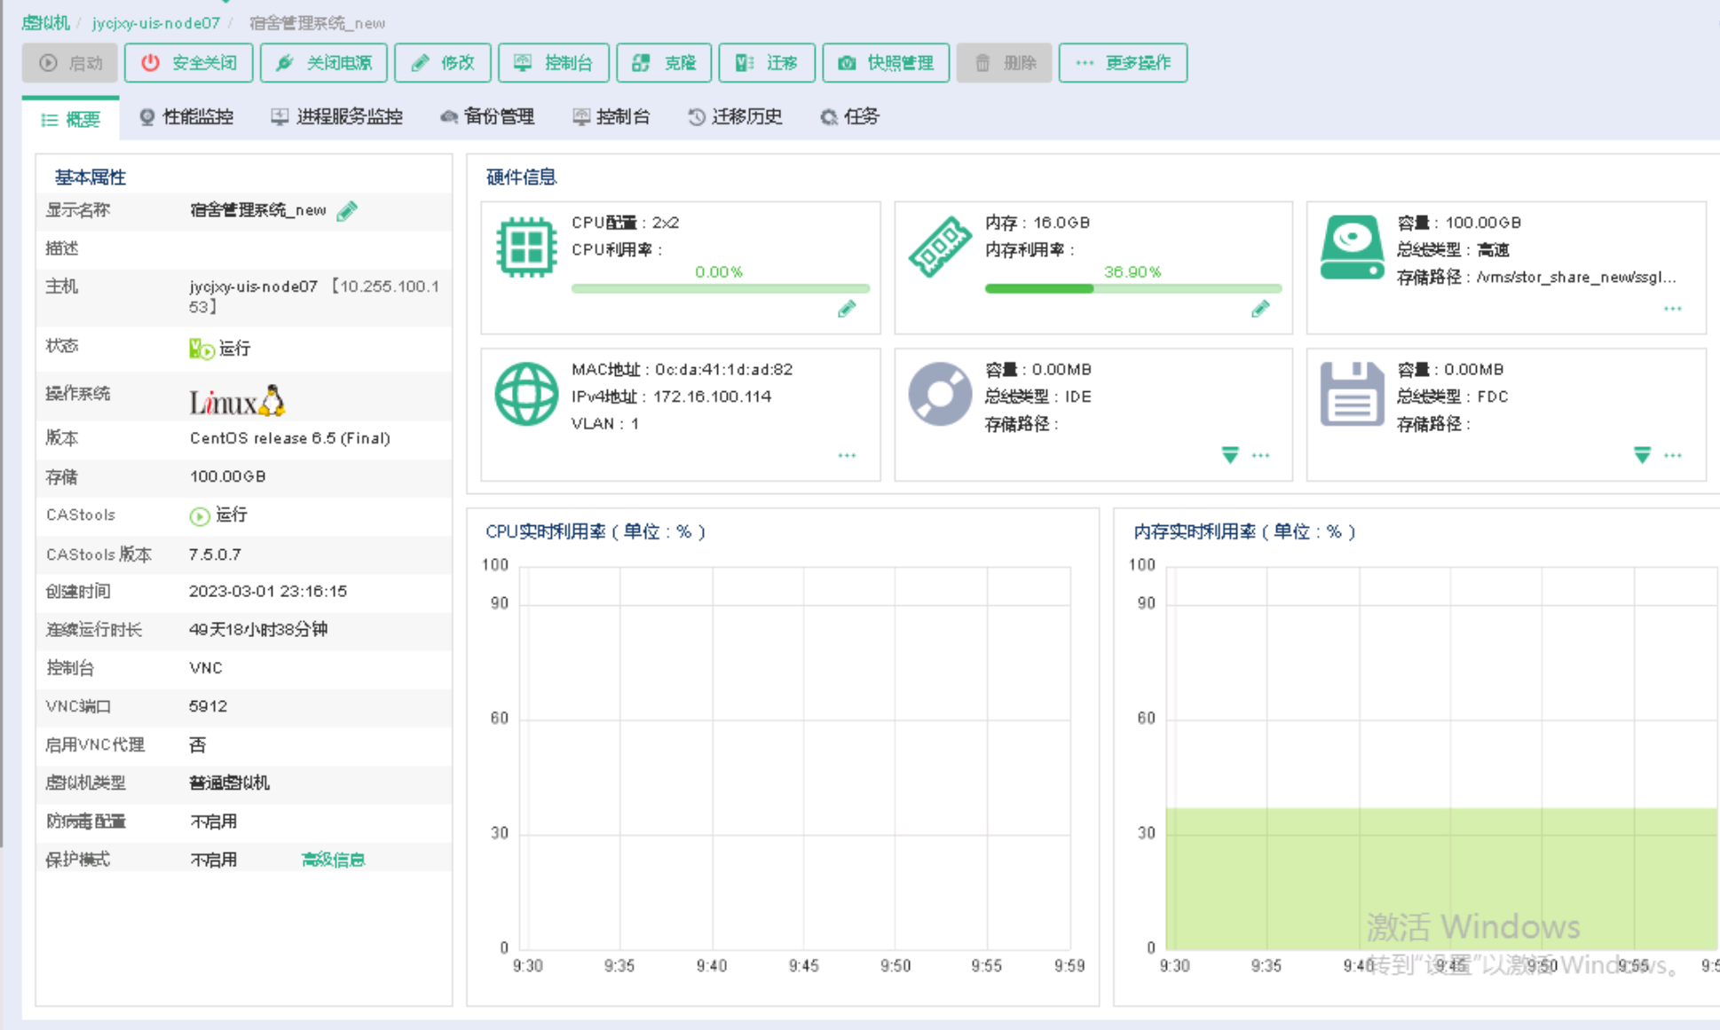
Task: Click the CPU config edit pencil icon
Action: click(847, 309)
